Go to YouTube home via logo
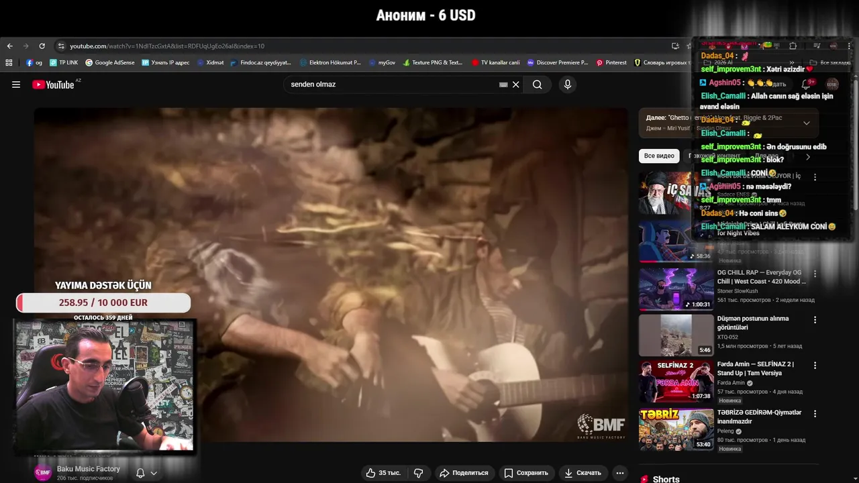 click(x=54, y=85)
